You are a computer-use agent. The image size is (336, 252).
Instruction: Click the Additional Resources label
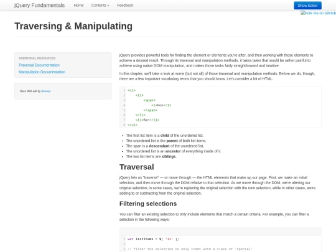[37, 58]
